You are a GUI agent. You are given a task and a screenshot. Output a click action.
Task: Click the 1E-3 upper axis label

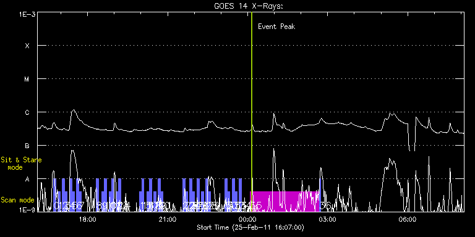click(x=27, y=14)
